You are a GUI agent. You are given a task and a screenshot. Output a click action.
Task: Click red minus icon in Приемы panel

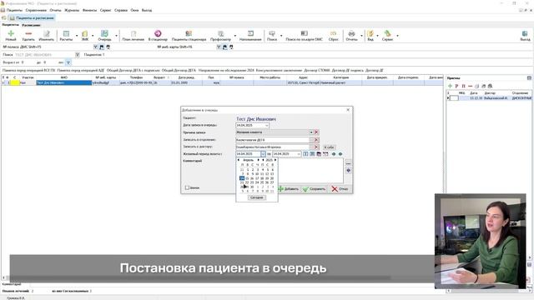(x=470, y=86)
